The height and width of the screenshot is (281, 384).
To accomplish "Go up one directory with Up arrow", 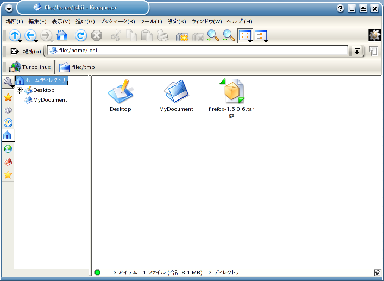I will coord(15,35).
